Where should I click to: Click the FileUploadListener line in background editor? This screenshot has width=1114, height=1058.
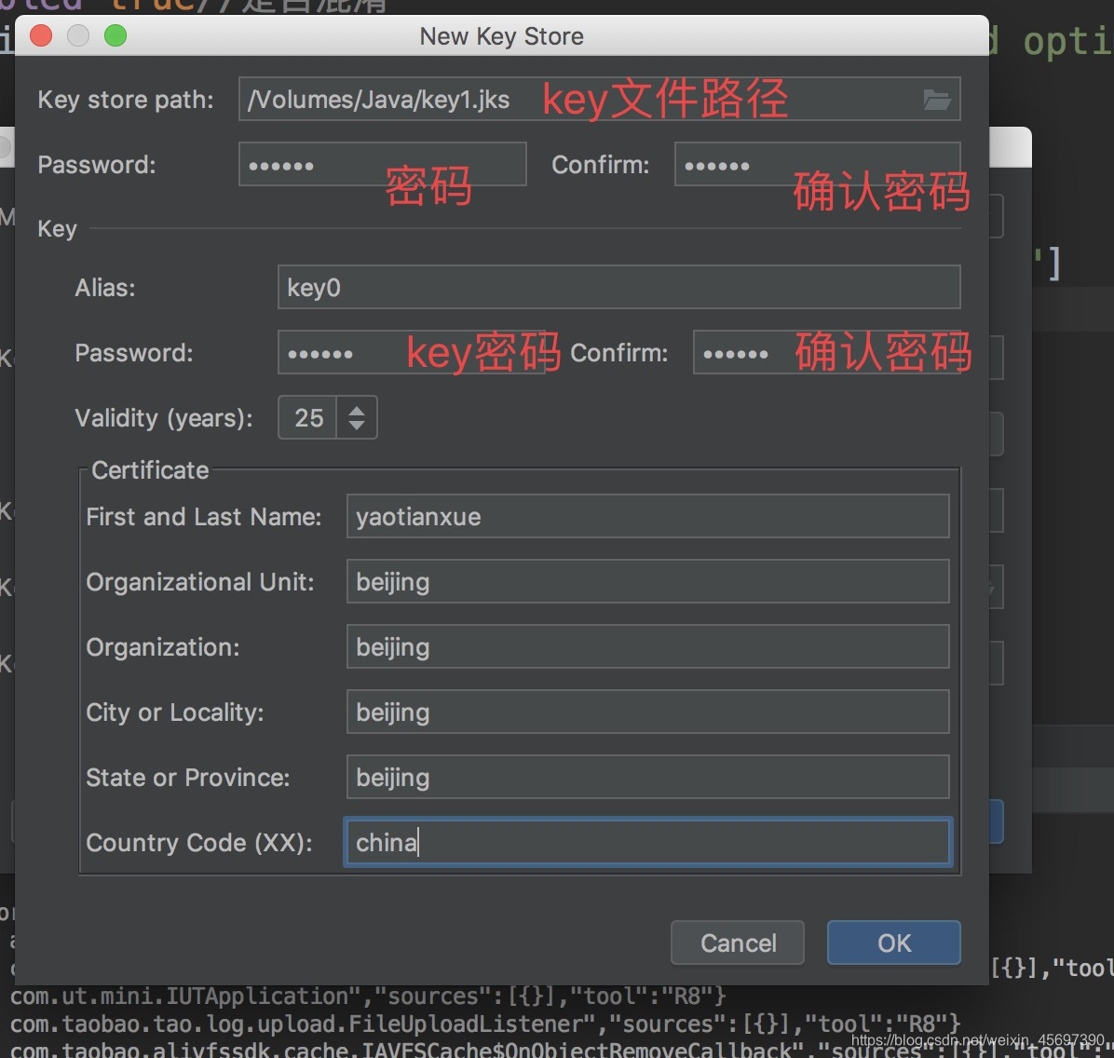(484, 1024)
